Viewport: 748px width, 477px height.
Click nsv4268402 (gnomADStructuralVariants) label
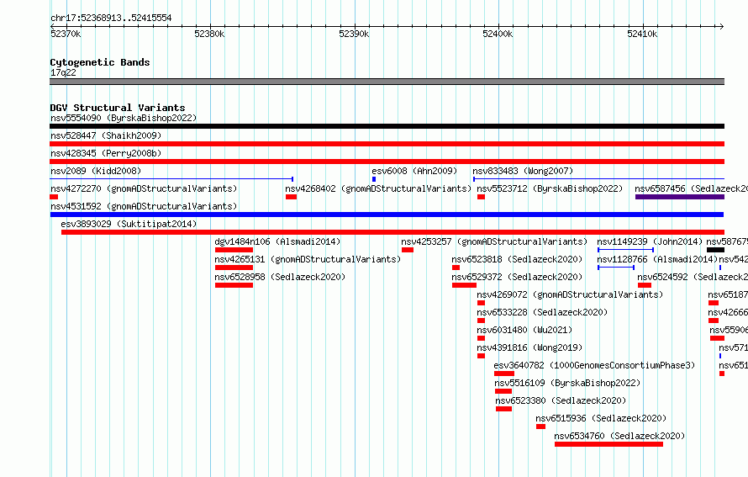click(378, 188)
